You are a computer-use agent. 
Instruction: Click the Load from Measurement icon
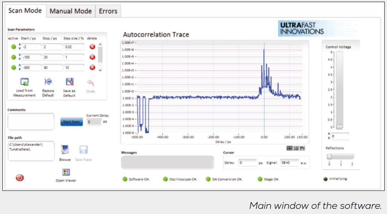(25, 82)
